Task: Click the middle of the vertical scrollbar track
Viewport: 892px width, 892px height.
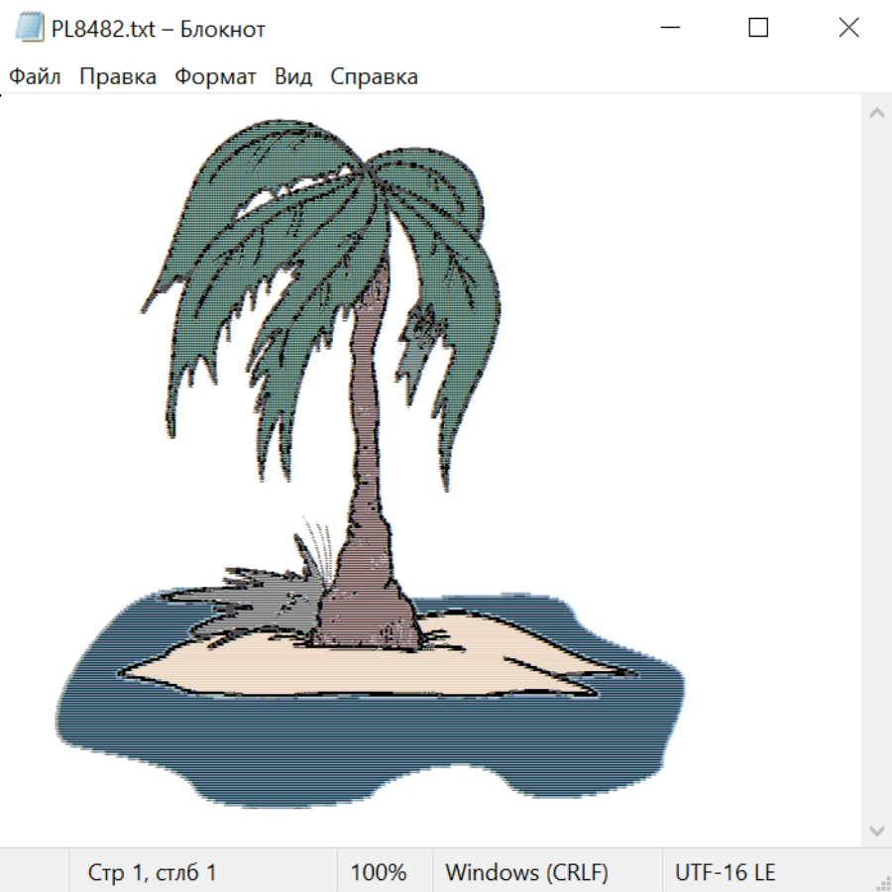Action: tap(876, 471)
